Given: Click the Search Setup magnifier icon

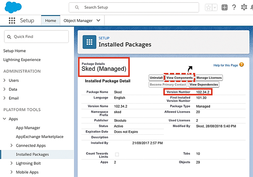Looking at the screenshot, I should click(x=77, y=8).
